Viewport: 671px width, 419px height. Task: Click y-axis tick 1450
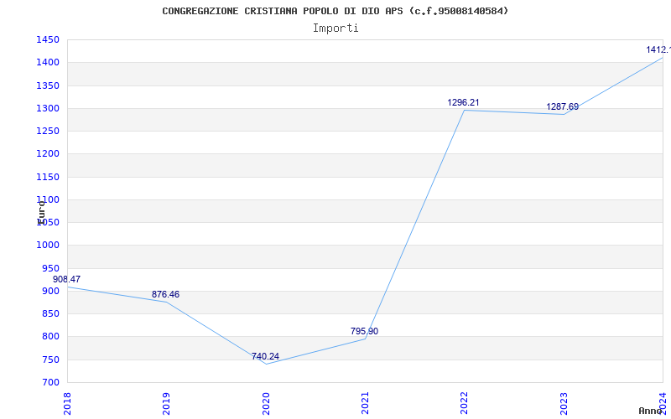tap(48, 39)
